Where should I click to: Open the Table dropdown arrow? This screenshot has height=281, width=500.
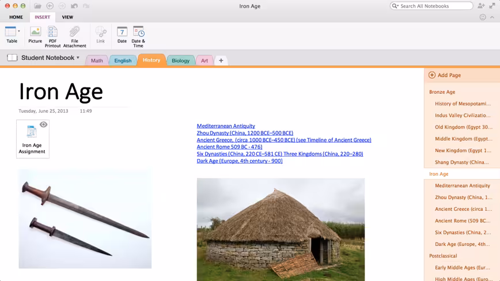coord(19,31)
